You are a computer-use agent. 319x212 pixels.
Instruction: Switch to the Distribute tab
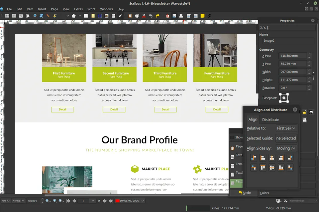coord(270,120)
